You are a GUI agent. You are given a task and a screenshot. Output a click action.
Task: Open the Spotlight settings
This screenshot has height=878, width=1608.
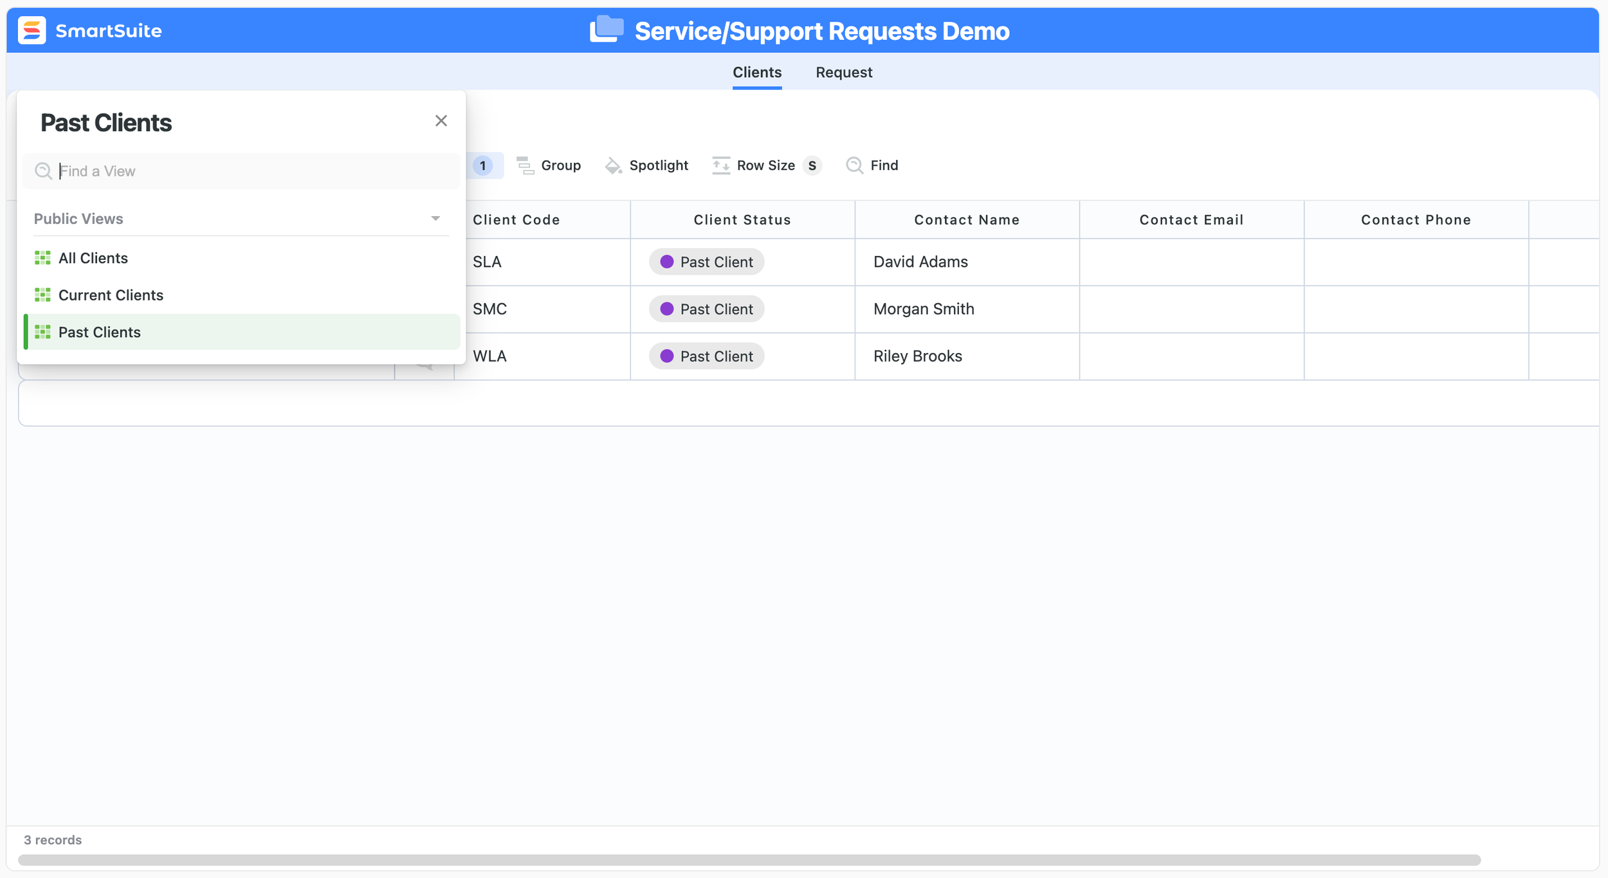[x=646, y=165]
